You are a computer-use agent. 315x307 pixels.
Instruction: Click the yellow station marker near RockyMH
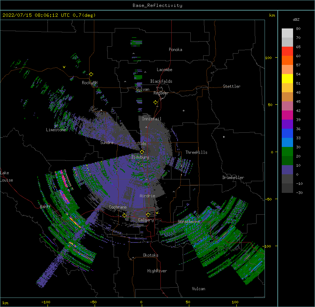point(91,74)
